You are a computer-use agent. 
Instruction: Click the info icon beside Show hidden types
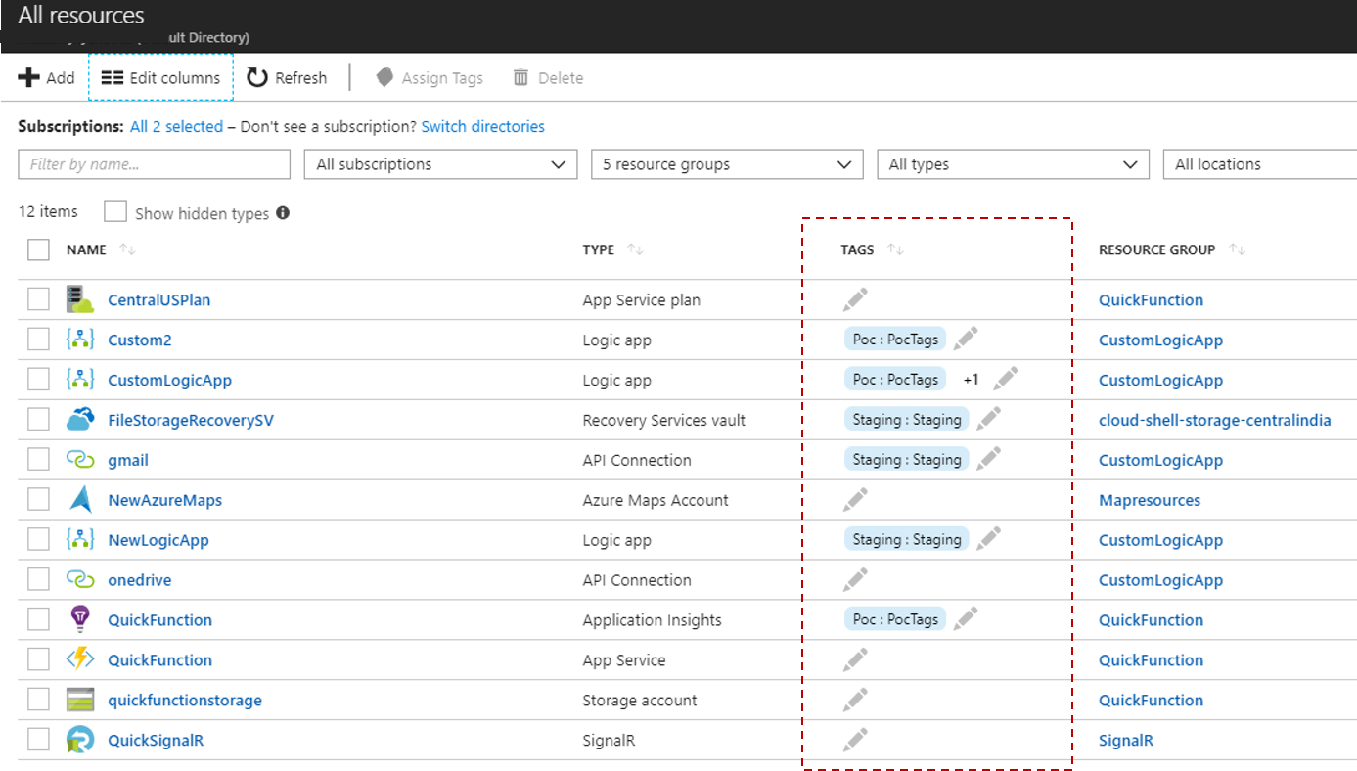(283, 212)
